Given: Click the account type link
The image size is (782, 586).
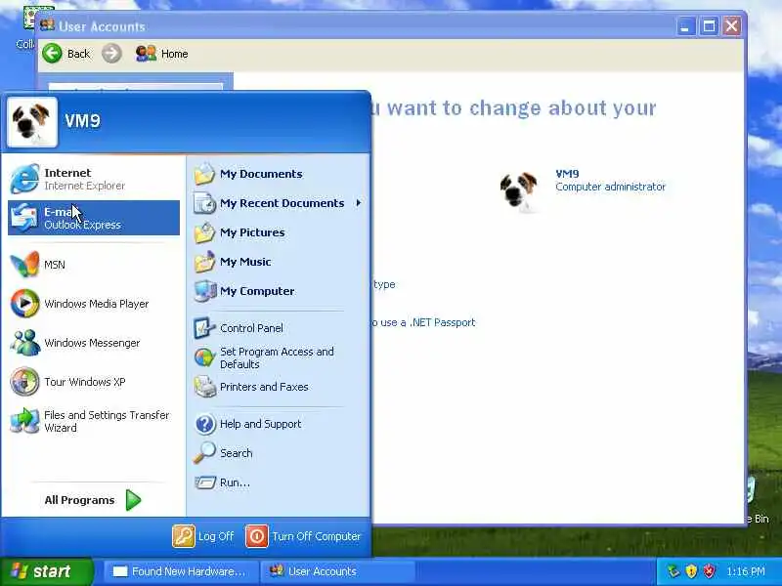Looking at the screenshot, I should [384, 284].
